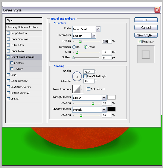163x168 pixels.
Task: Close the Layer Style dialog
Action: point(157,10)
